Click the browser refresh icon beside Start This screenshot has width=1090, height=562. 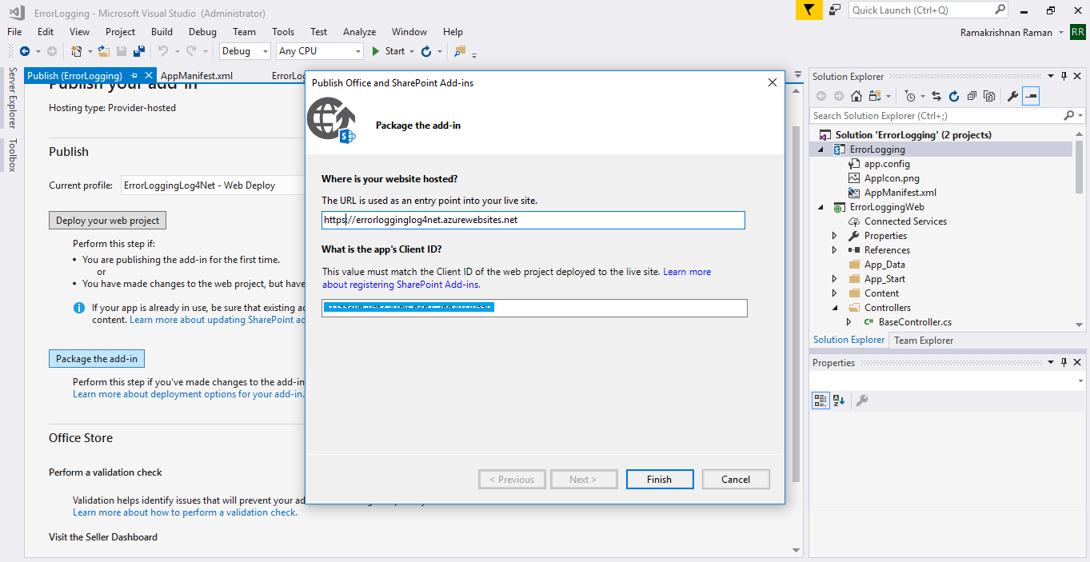click(426, 51)
